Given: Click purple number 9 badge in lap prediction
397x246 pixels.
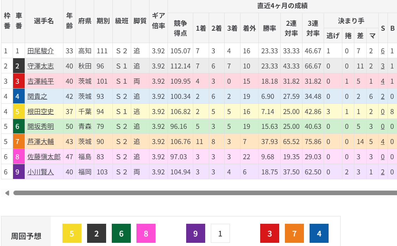Looking at the screenshot, I should point(196,233).
